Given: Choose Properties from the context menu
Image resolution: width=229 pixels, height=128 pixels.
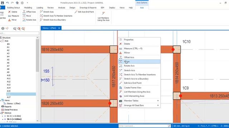Looking at the screenshot, I should click(139, 39).
